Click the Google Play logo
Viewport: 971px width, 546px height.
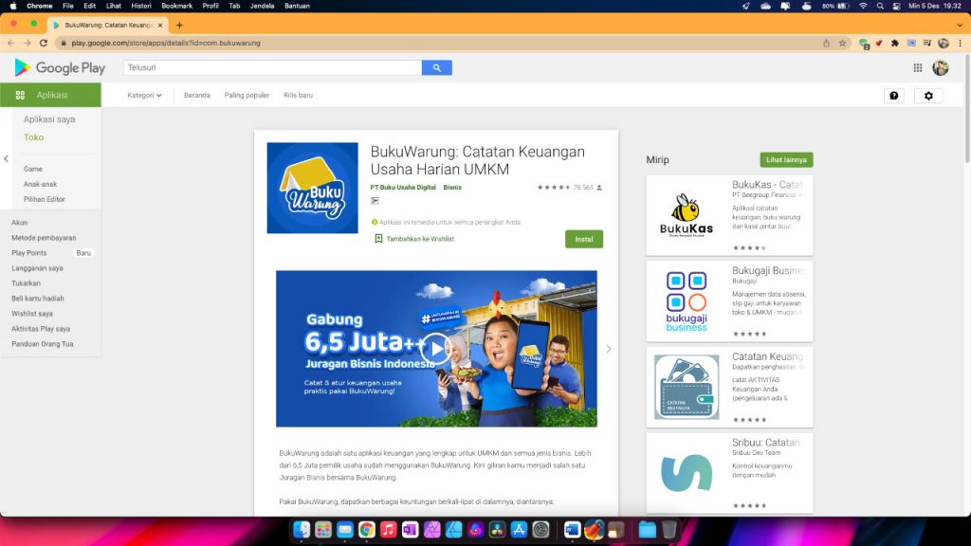click(60, 67)
